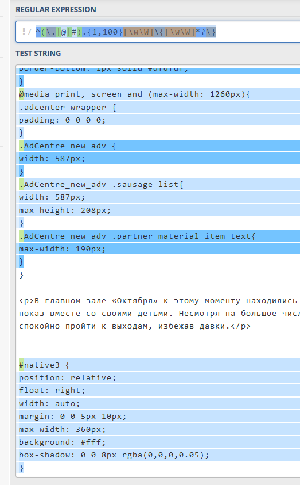Click the REGULAR EXPRESSION heading
300x485 pixels.
coord(56,10)
